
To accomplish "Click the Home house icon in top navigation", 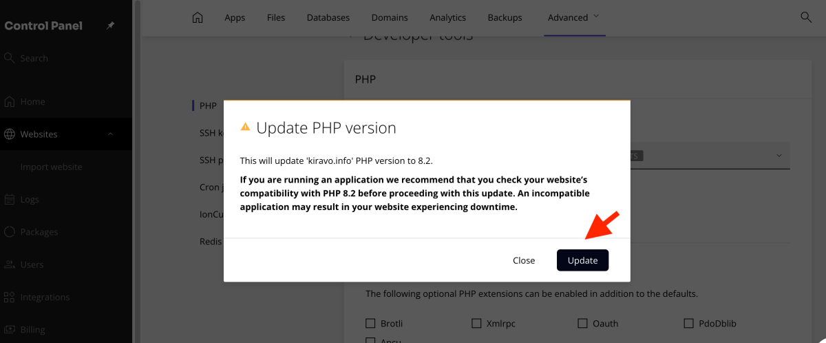I will 198,17.
